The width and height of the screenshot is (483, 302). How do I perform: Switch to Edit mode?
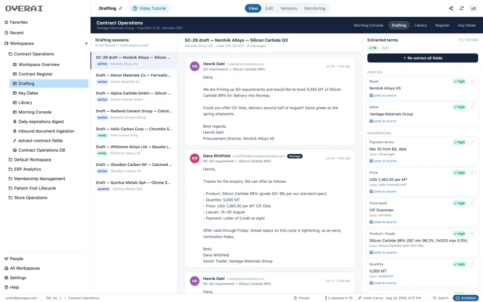[269, 8]
